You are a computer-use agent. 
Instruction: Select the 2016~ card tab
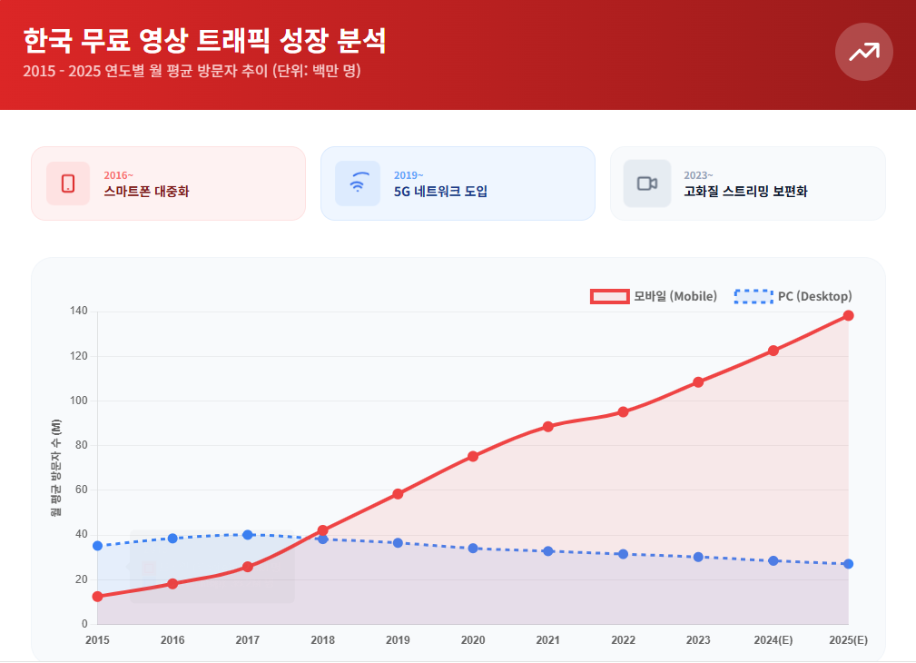(118, 174)
